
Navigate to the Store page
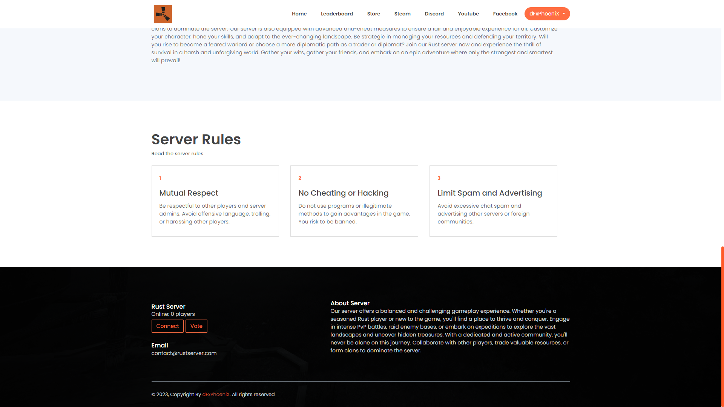pyautogui.click(x=373, y=14)
